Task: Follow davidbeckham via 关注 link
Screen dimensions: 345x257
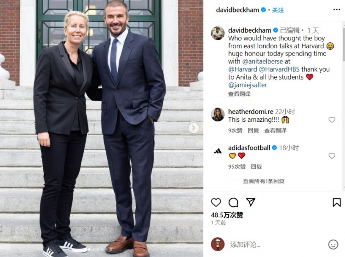Action: (x=278, y=10)
